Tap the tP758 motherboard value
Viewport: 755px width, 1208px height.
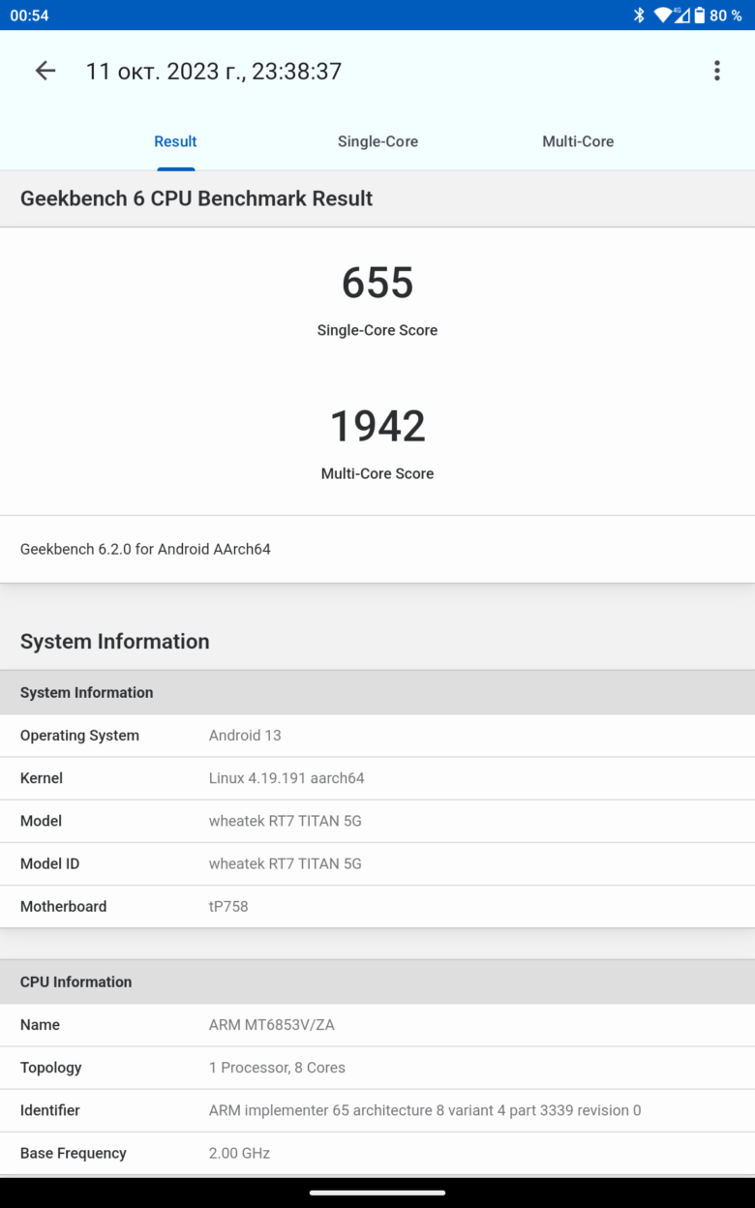coord(228,906)
